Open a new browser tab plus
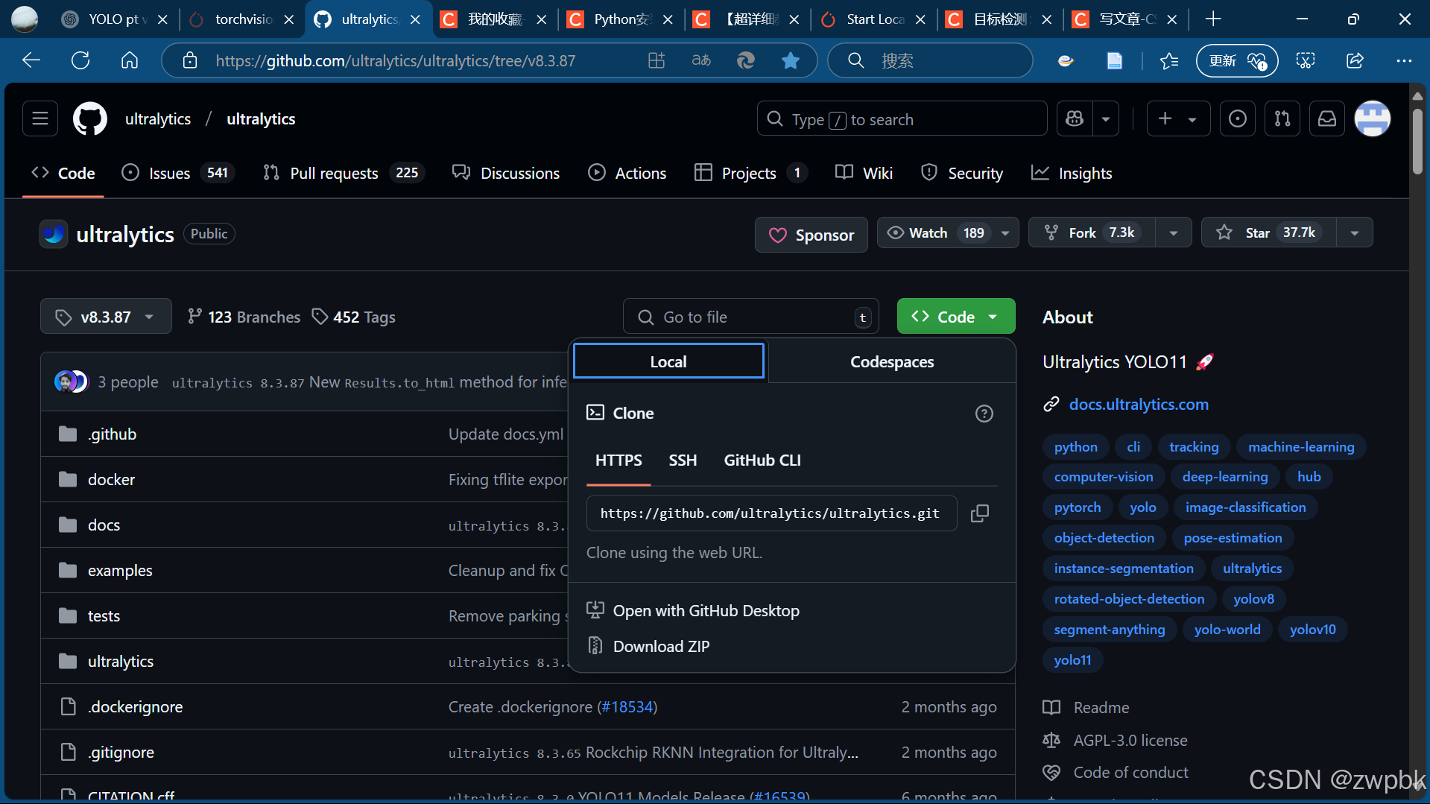Viewport: 1430px width, 804px height. pos(1213,19)
